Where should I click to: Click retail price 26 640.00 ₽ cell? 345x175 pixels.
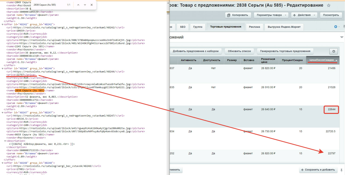coord(268,110)
